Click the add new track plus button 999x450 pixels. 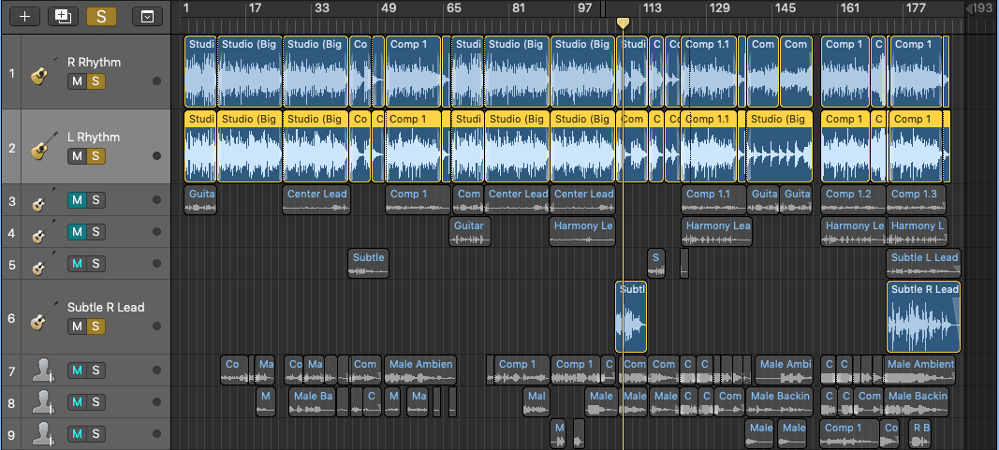coord(24,16)
